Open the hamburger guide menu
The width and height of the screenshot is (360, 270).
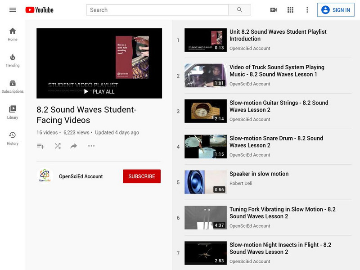point(13,10)
